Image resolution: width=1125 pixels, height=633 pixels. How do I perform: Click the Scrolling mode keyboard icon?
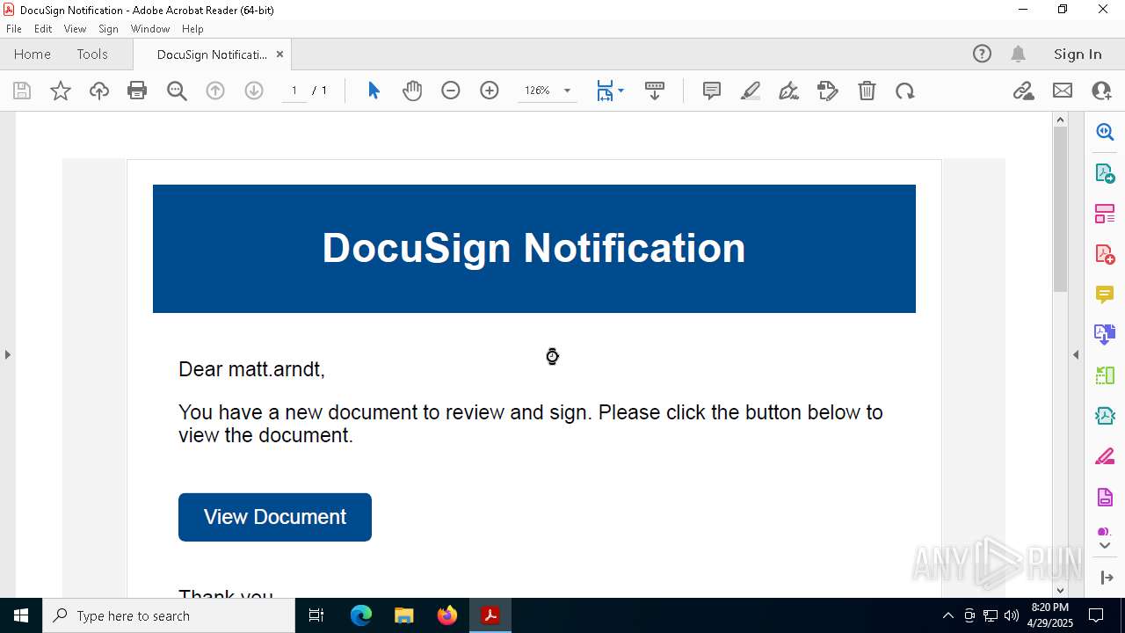(655, 91)
